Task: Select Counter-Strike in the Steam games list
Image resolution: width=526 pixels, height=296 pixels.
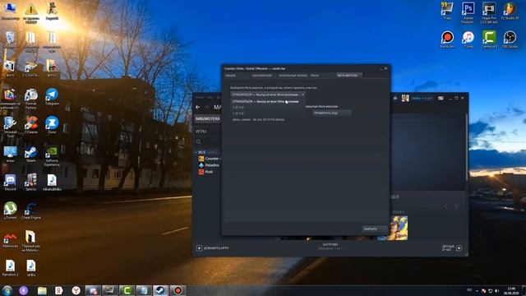Action: pos(209,159)
